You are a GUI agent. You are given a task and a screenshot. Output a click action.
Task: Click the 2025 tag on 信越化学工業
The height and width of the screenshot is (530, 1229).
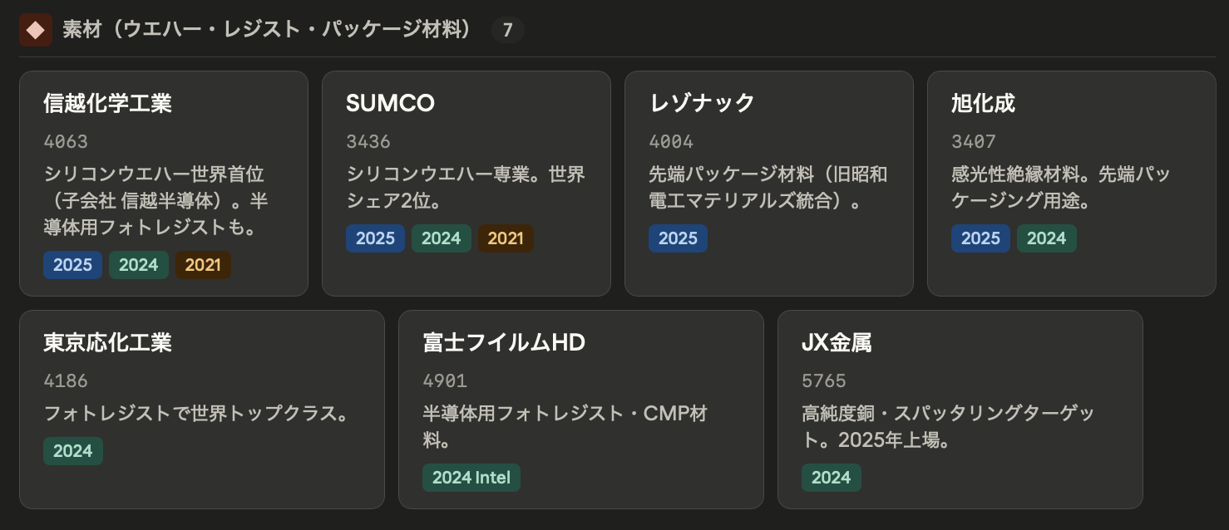tap(73, 265)
